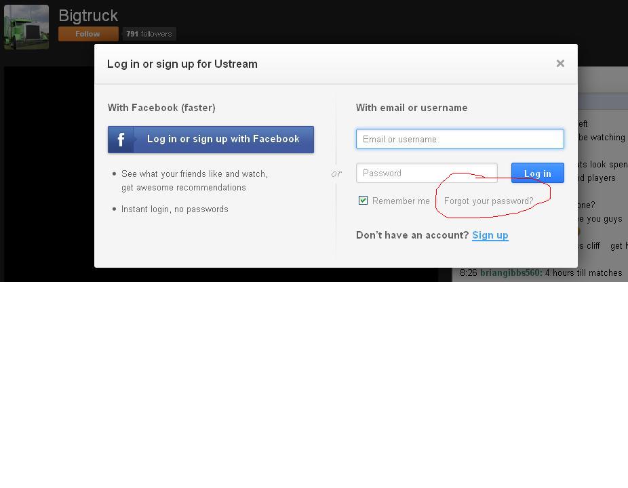Click the 'Log in or sign up for Ustream' title
Screen dimensions: 628x488
pyautogui.click(x=182, y=64)
